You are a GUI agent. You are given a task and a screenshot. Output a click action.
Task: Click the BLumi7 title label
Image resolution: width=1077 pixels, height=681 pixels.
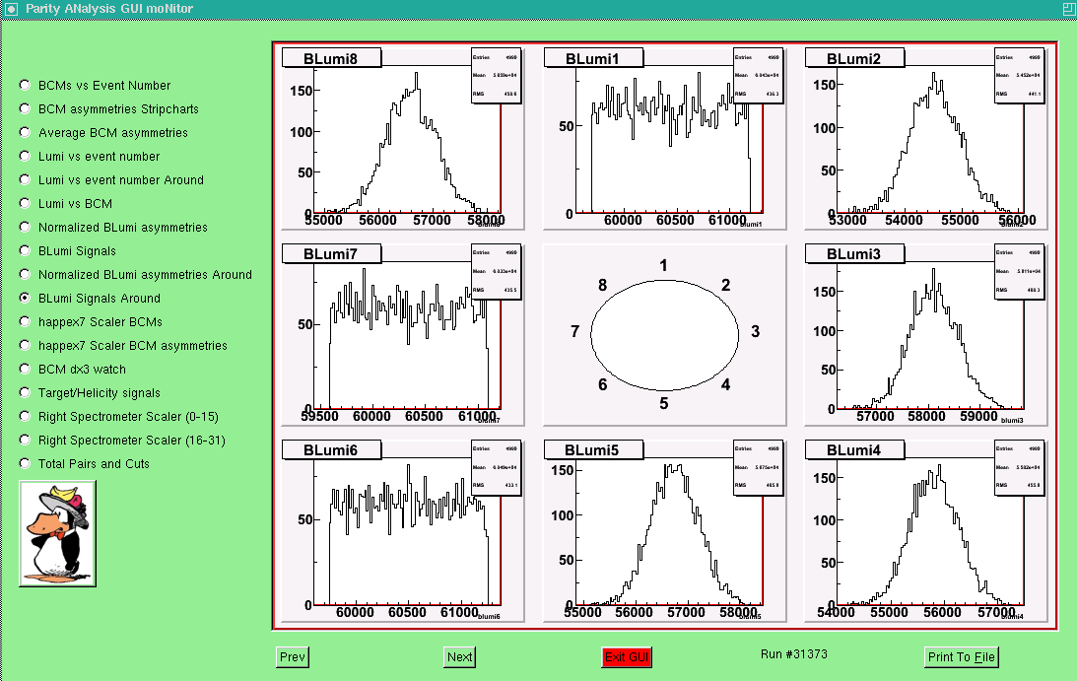click(x=331, y=253)
